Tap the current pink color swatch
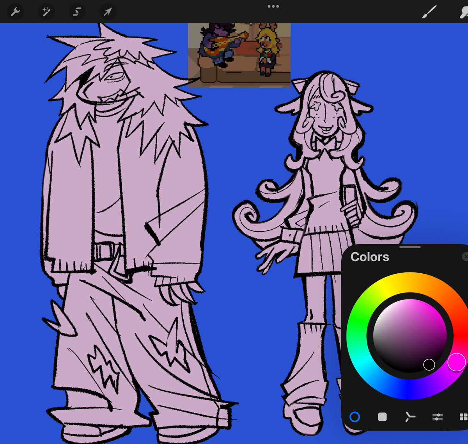Screen dimensions: 468x444 pyautogui.click(x=457, y=362)
